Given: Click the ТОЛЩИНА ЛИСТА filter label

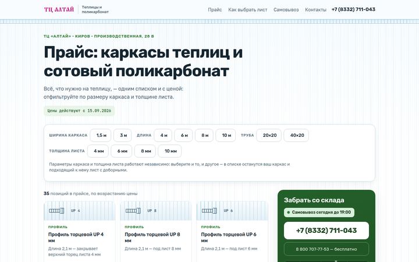Looking at the screenshot, I should (67, 151).
